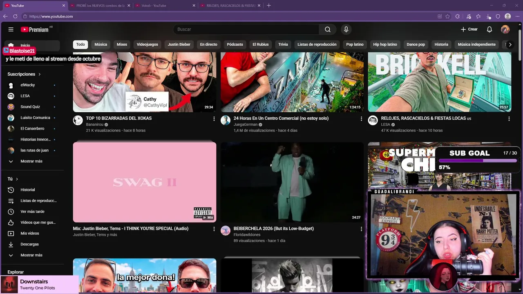The height and width of the screenshot is (294, 523).
Task: Open the favorites list icon in the toolbar
Action: coord(478,16)
